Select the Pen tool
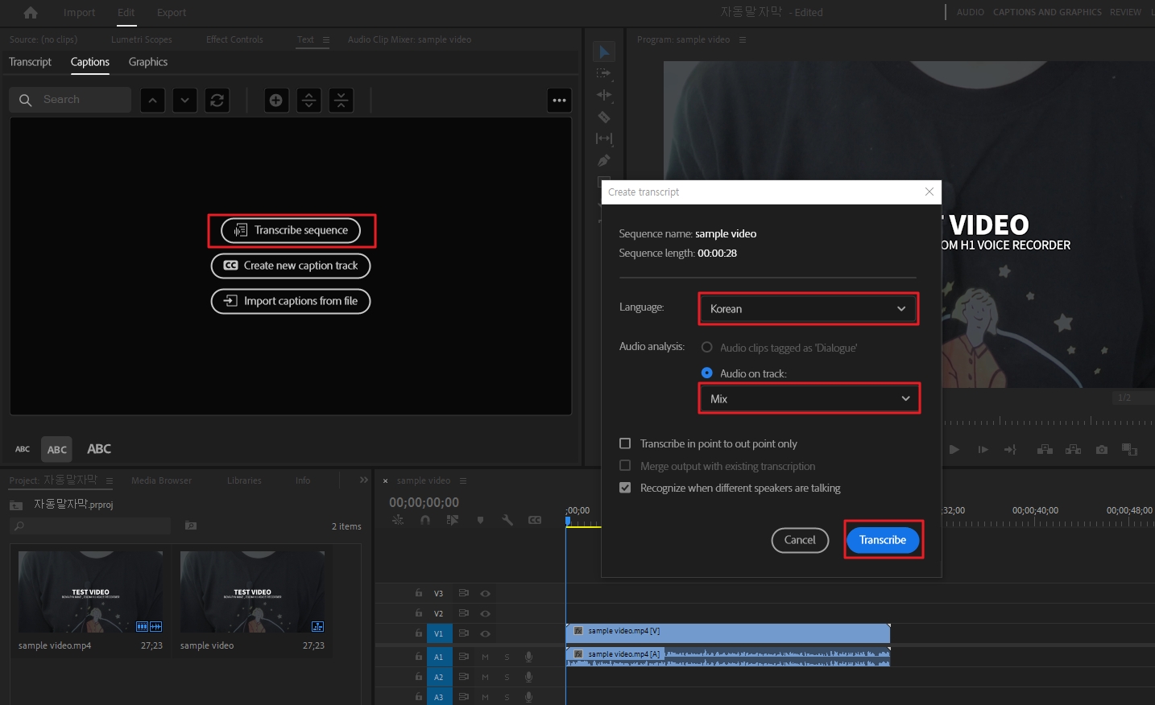 point(604,160)
